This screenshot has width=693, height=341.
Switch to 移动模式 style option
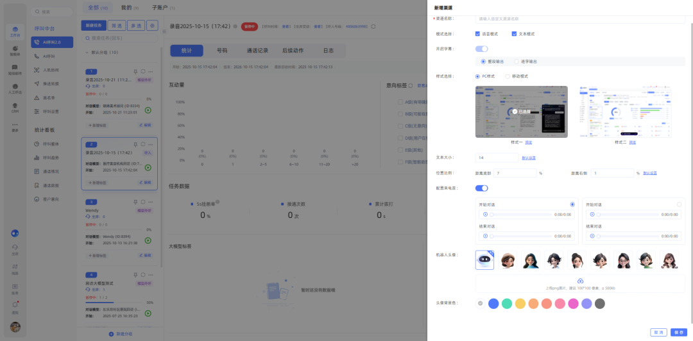[509, 76]
